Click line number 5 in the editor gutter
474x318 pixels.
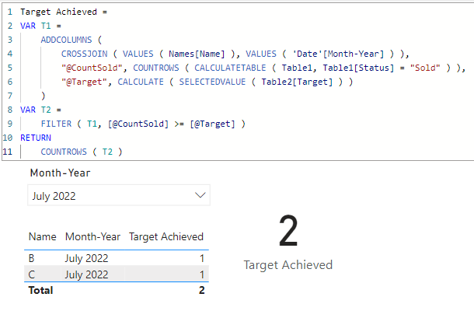click(x=10, y=68)
